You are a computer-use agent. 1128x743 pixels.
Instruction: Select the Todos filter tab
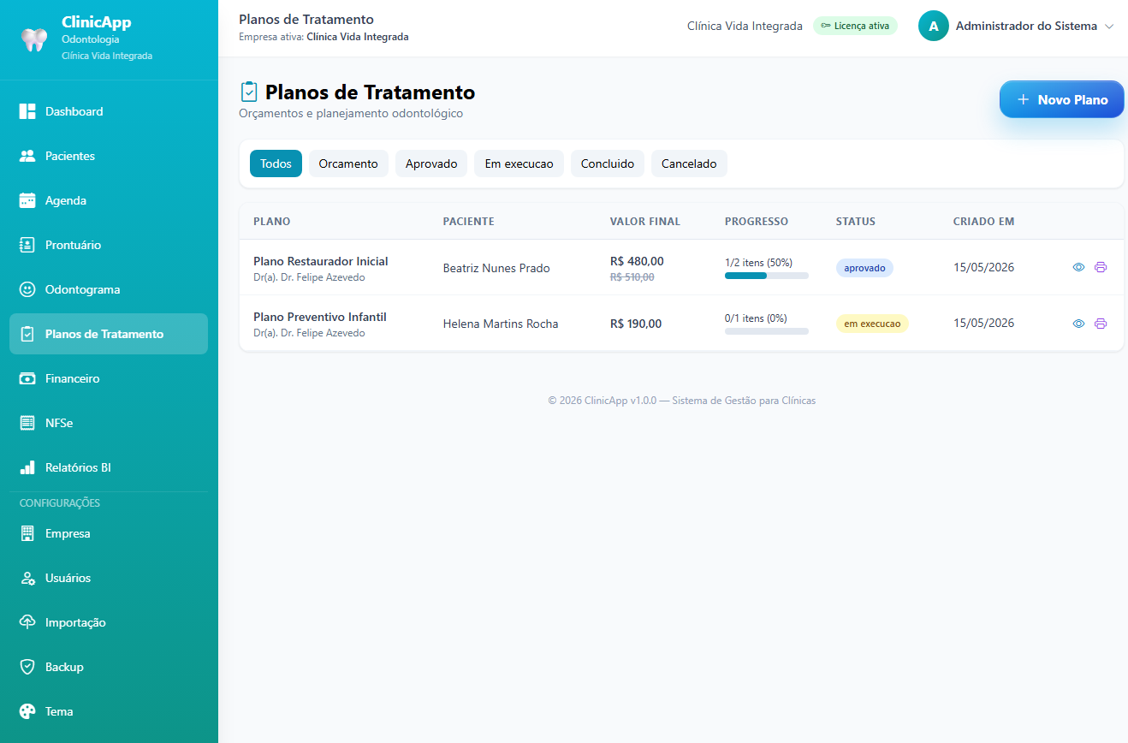pos(276,163)
